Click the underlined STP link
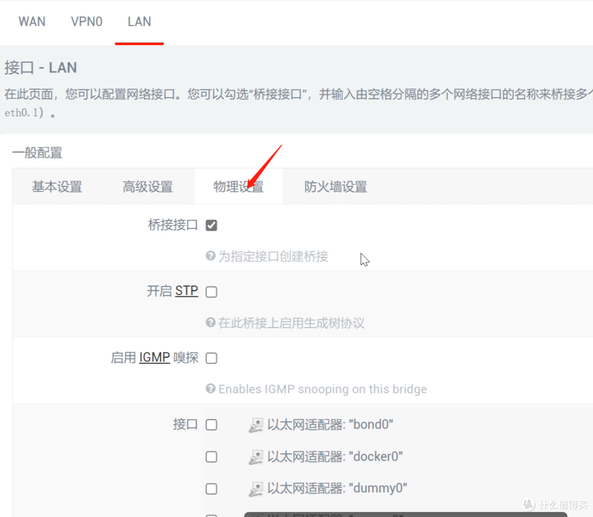This screenshot has height=517, width=593. [186, 291]
